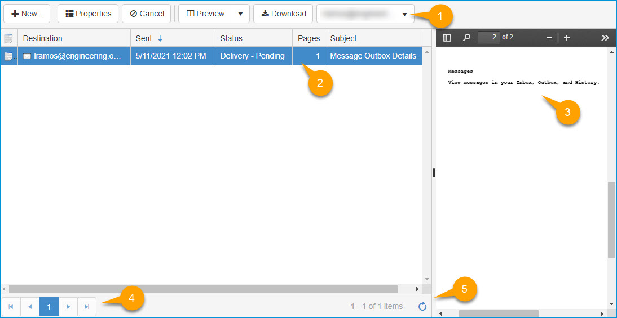Click the page number input field
The image size is (617, 318).
(489, 37)
